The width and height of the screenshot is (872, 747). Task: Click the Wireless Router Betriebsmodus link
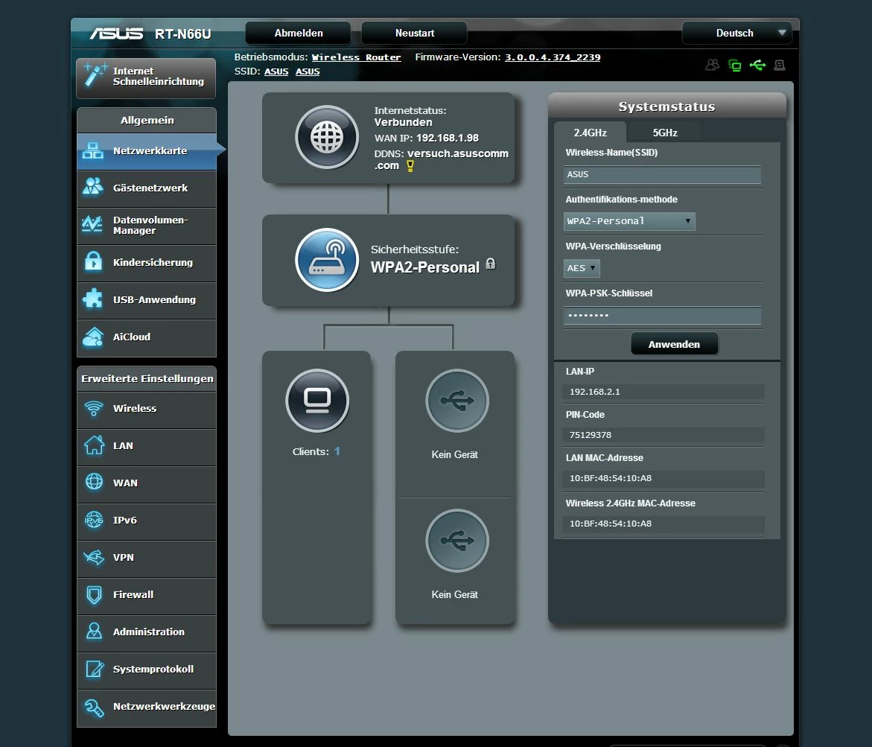[356, 57]
